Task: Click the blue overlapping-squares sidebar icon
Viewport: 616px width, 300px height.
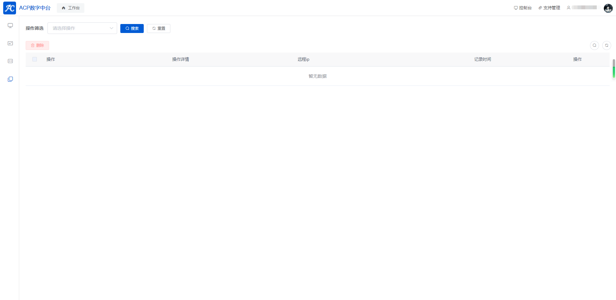Action: (x=10, y=79)
